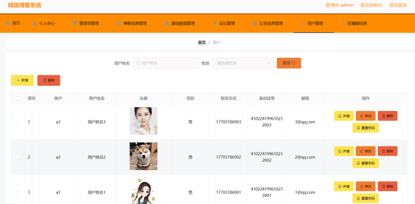Check the checkbox for row a1
The height and width of the screenshot is (204, 415).
click(17, 192)
